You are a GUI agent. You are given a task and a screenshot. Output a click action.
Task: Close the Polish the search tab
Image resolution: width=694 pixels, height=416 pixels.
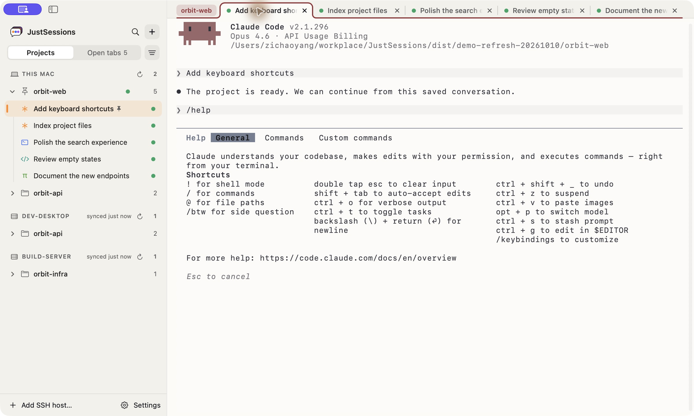pos(490,11)
